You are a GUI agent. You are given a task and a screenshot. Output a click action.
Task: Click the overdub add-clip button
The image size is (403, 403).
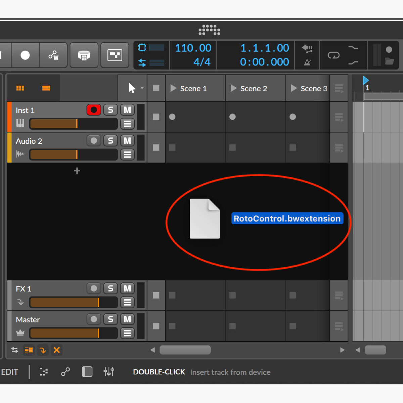(x=84, y=55)
